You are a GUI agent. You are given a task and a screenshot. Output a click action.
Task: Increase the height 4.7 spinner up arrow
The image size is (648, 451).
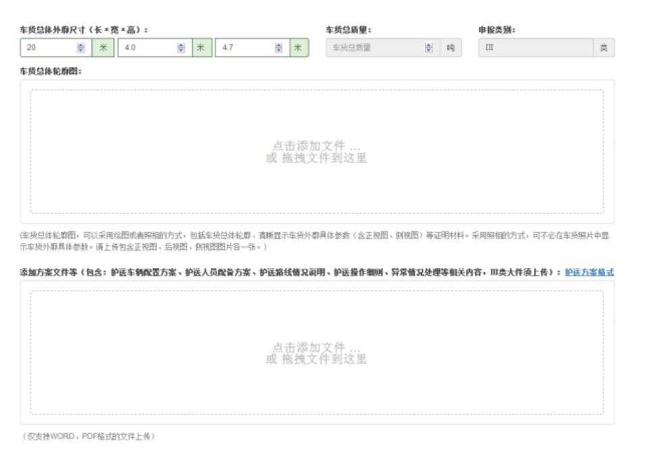click(278, 45)
